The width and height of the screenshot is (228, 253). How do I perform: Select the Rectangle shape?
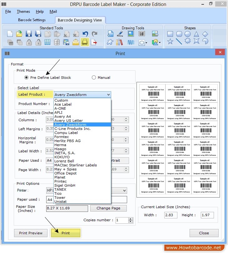[170, 34]
